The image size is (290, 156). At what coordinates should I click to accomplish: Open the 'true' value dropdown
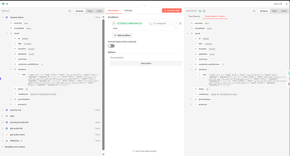point(145,28)
